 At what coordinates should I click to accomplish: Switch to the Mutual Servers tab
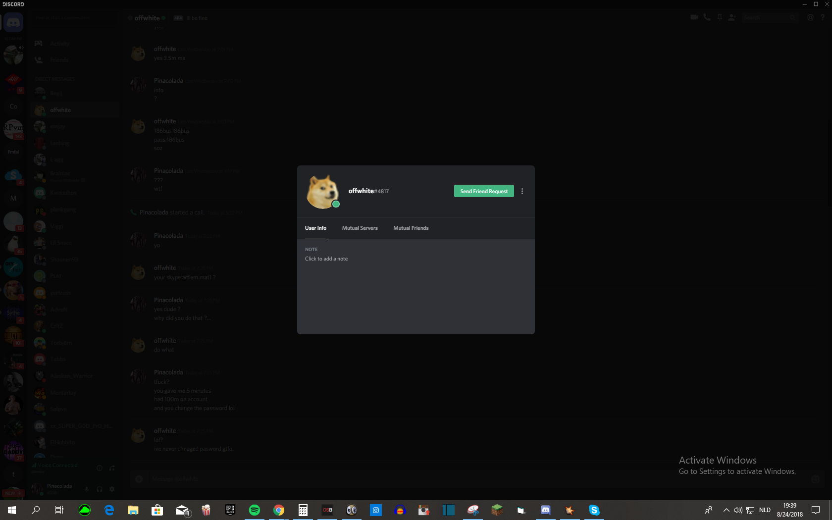[360, 228]
